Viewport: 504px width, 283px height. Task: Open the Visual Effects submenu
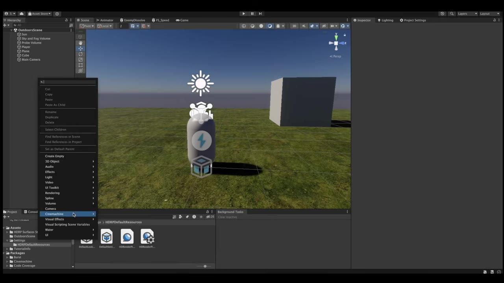click(x=68, y=219)
